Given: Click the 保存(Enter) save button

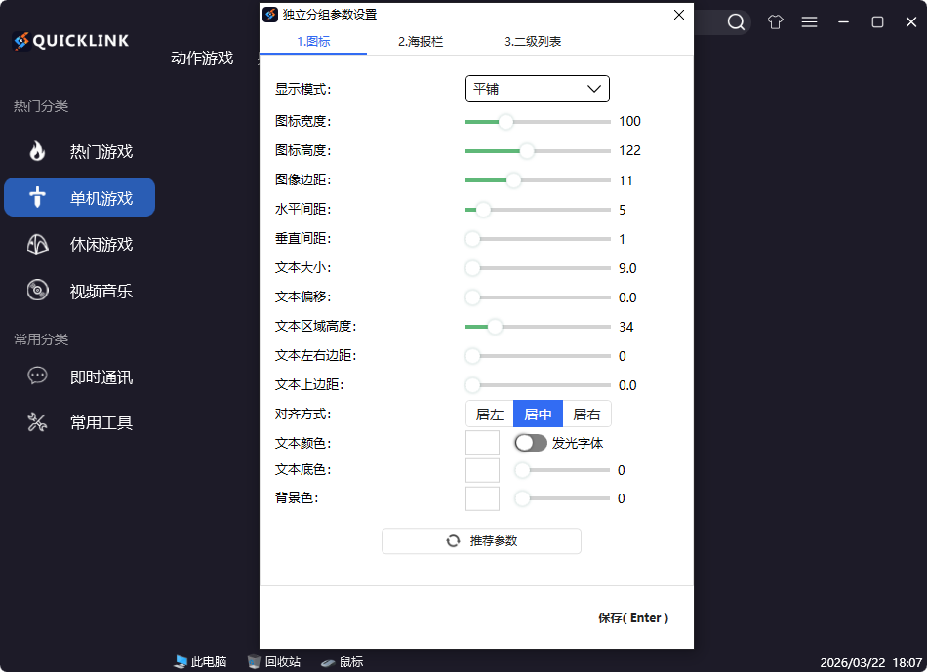Looking at the screenshot, I should pos(635,617).
